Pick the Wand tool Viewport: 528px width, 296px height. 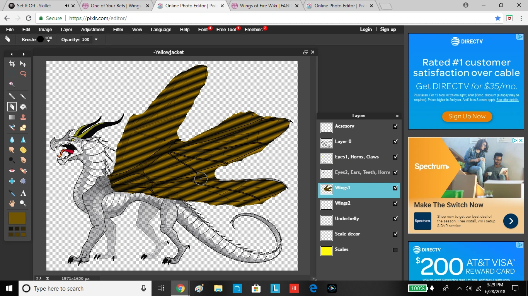click(12, 84)
